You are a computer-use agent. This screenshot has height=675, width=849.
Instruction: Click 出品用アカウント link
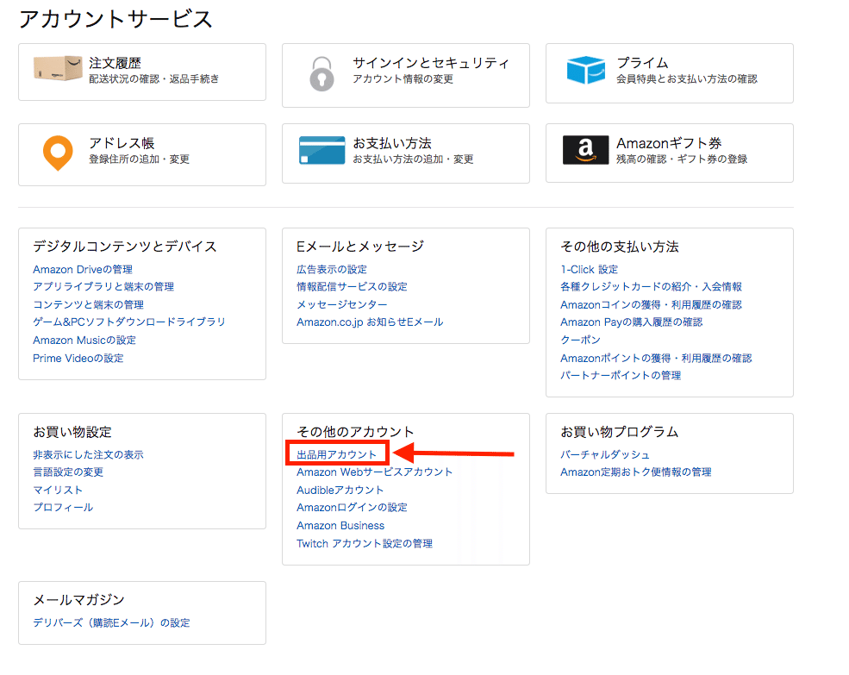tap(337, 454)
